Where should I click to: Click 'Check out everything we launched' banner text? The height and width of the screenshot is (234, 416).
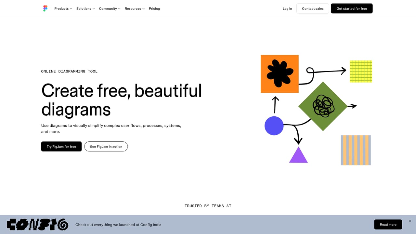pyautogui.click(x=118, y=225)
